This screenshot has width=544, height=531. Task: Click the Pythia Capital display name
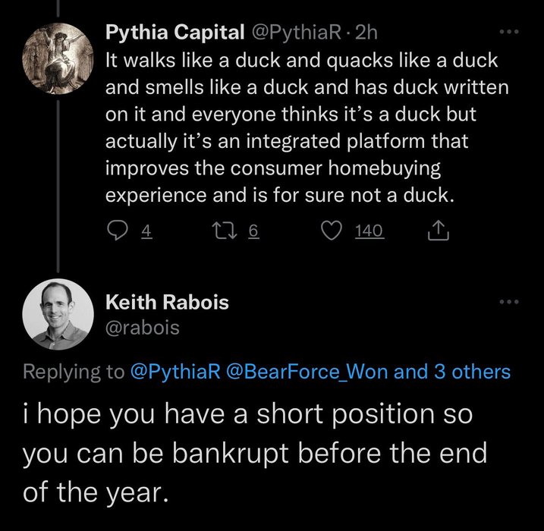pyautogui.click(x=175, y=33)
